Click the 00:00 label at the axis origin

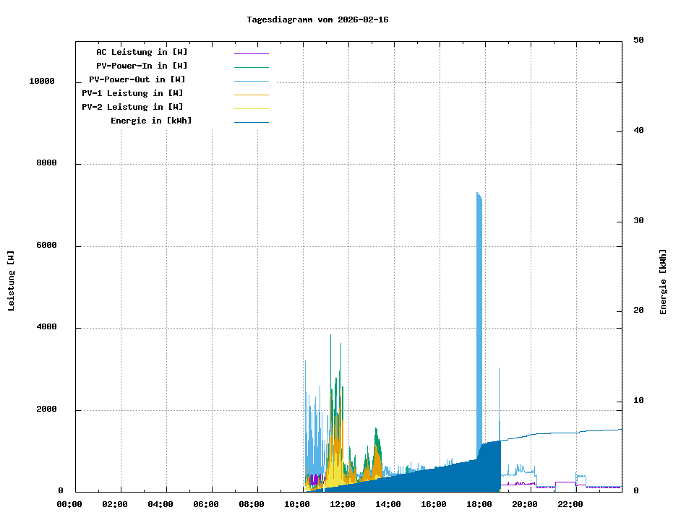pyautogui.click(x=69, y=504)
